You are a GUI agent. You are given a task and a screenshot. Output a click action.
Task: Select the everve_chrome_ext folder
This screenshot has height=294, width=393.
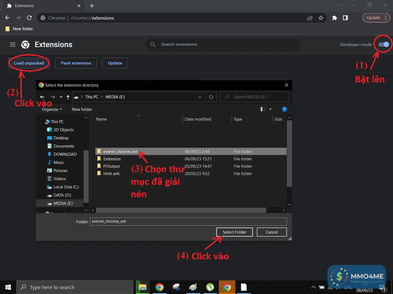coord(120,152)
